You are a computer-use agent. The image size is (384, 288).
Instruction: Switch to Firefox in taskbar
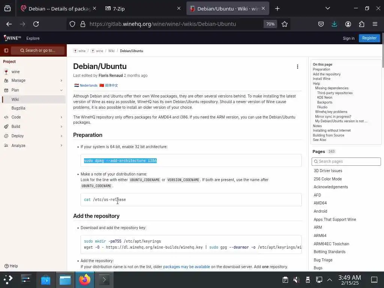click(x=84, y=280)
